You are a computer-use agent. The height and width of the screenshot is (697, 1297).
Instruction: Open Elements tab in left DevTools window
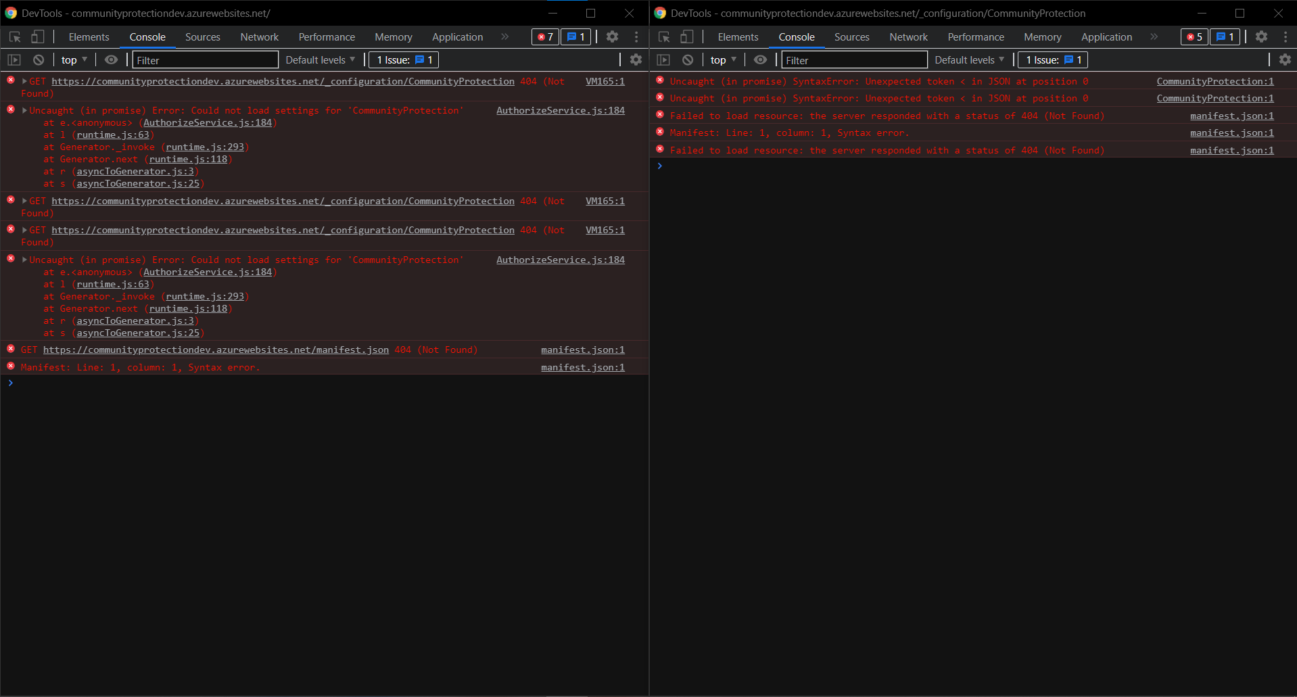89,37
